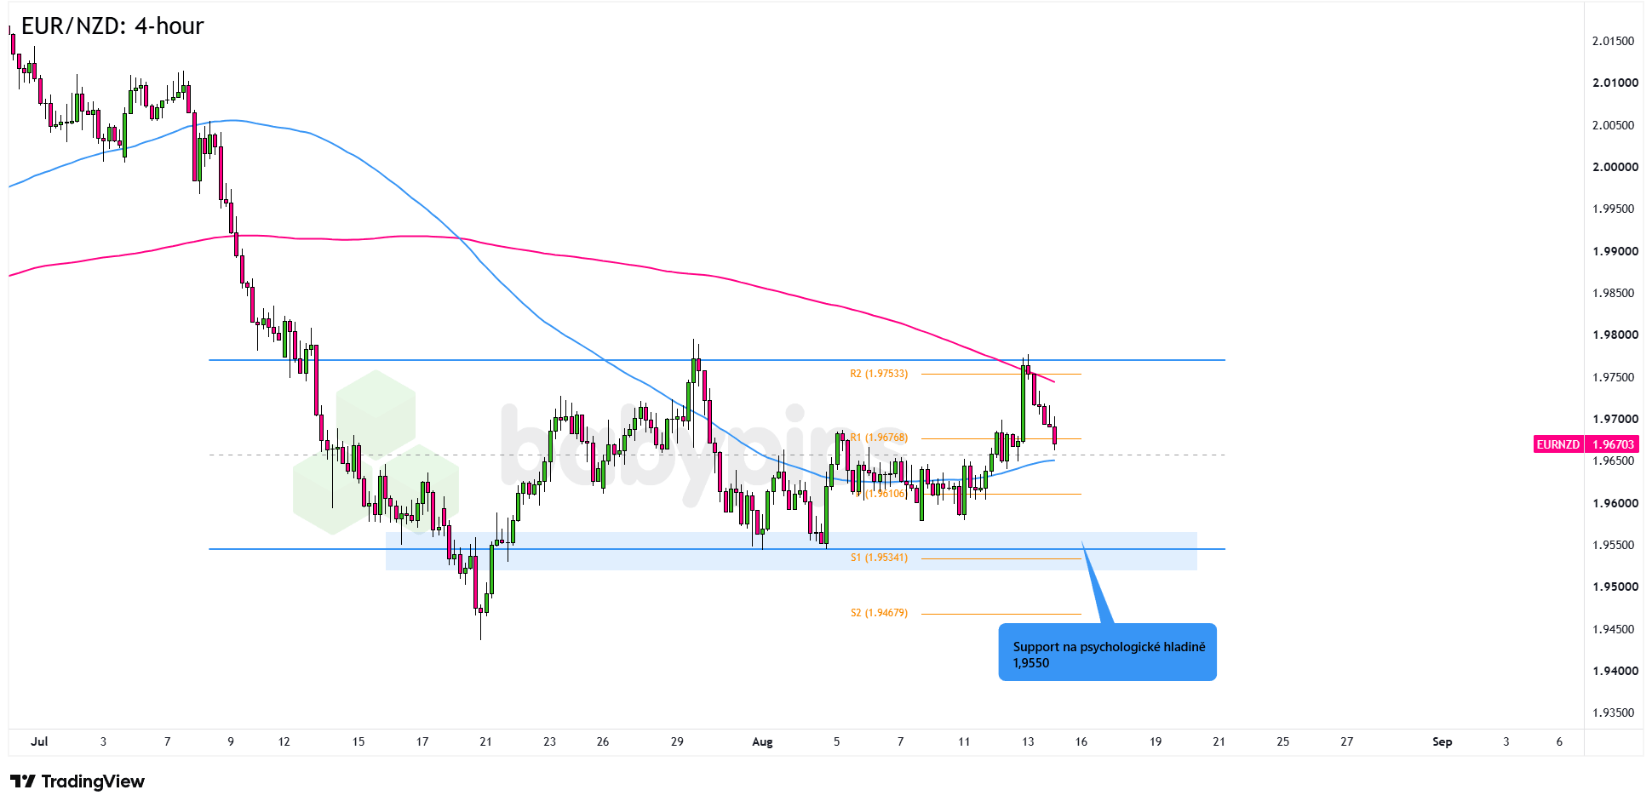The image size is (1652, 807).
Task: Click date 15 on the time axis
Action: (x=359, y=741)
